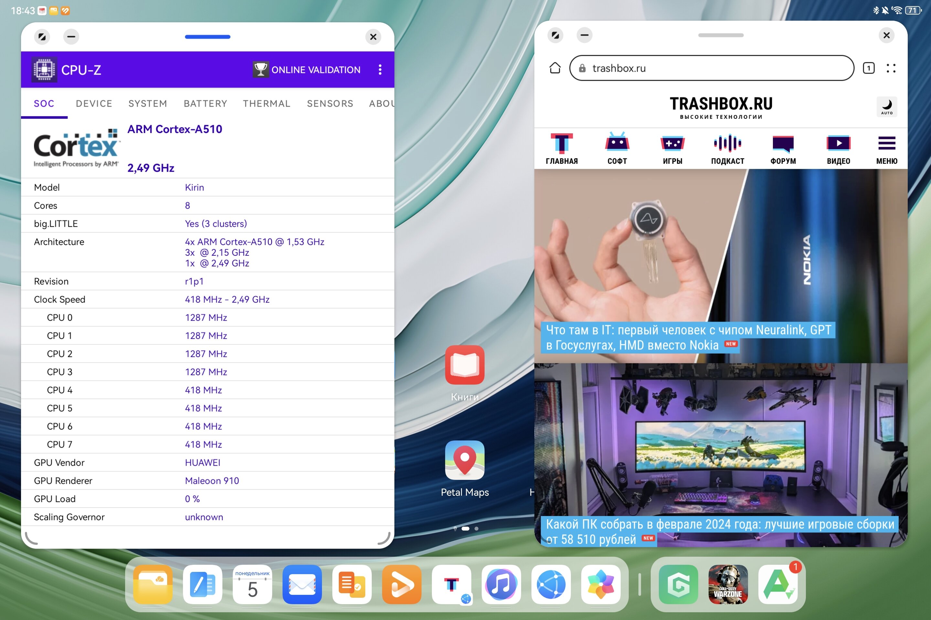The image size is (931, 620).
Task: Go to the THERMAL tab in CPU-Z
Action: click(267, 103)
